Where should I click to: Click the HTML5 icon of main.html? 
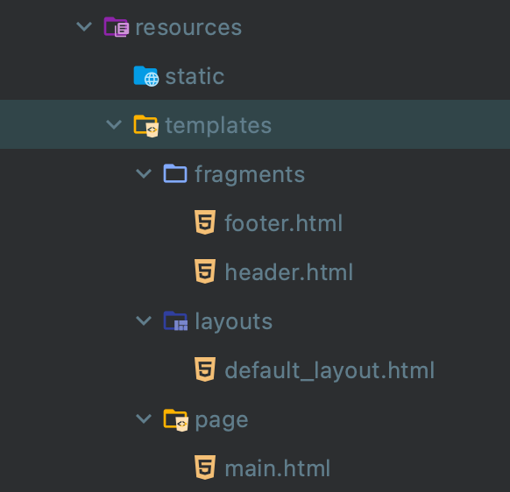click(x=205, y=467)
